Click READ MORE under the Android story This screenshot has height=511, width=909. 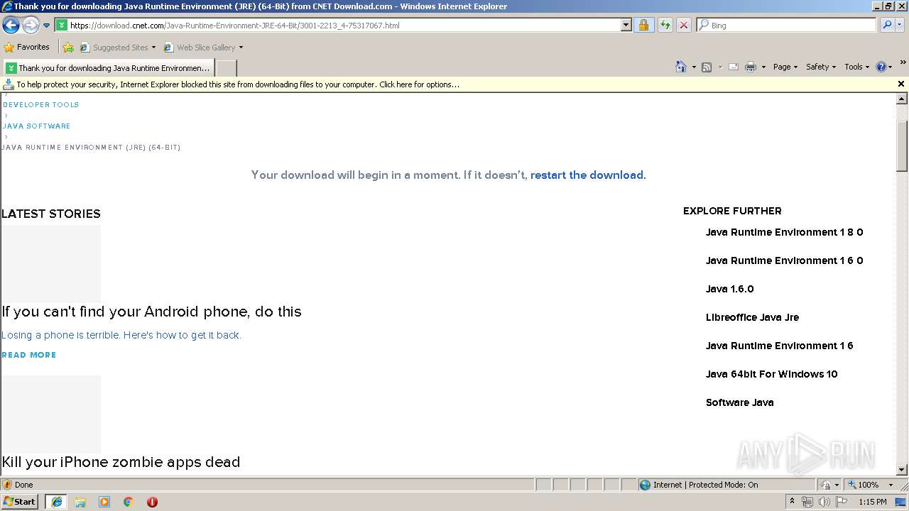[x=29, y=355]
